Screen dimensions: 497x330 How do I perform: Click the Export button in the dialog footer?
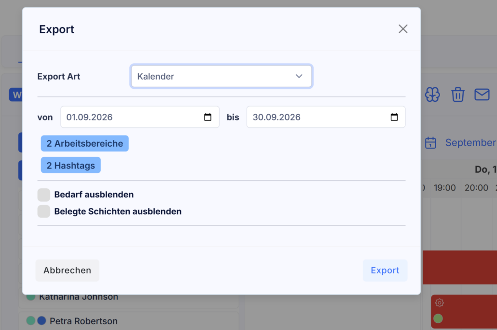(385, 270)
